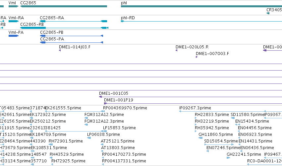Select the Vml gene bar
The width and height of the screenshot is (282, 166).
click(14, 6)
